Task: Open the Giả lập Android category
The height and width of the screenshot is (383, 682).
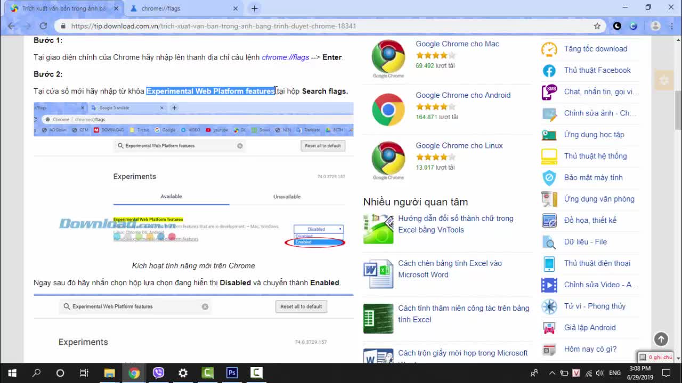Action: [x=590, y=328]
